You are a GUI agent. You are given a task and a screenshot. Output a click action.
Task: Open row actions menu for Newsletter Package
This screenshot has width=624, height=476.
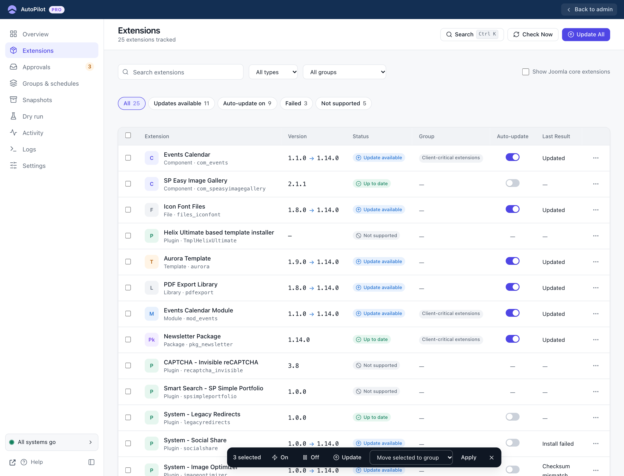coord(596,340)
